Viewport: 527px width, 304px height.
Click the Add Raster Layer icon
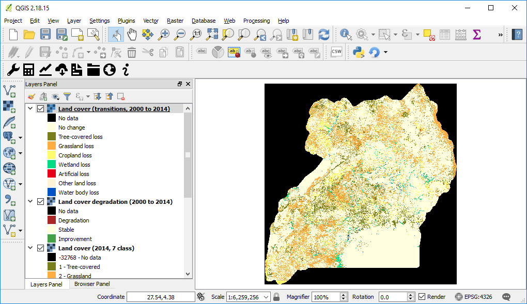(x=9, y=106)
